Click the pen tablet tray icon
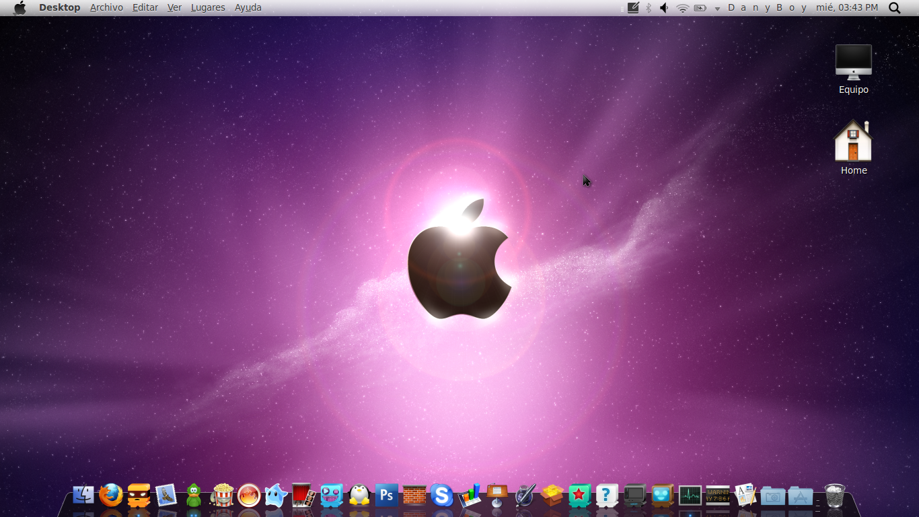This screenshot has width=919, height=517. point(633,7)
